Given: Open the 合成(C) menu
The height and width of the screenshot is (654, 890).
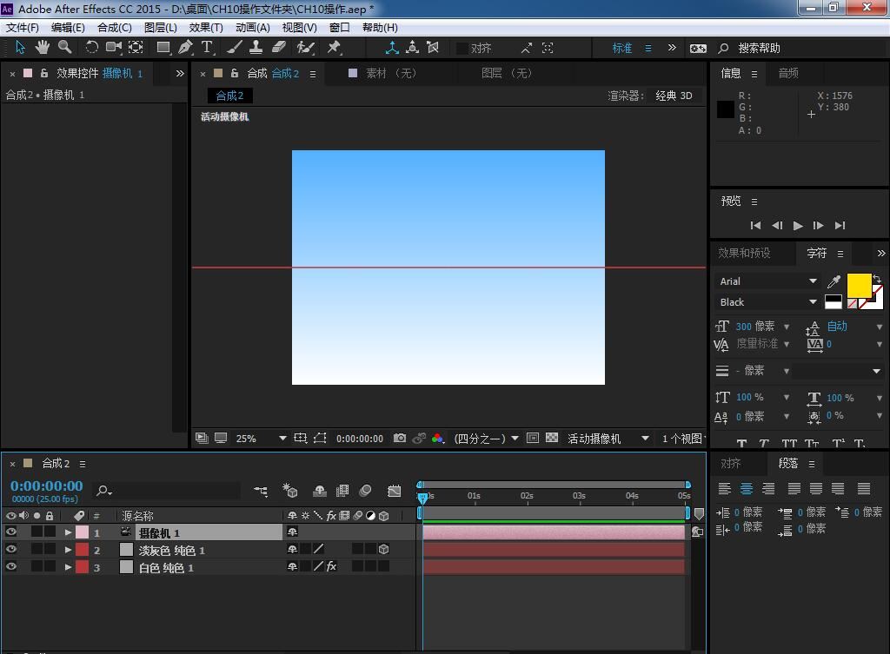Looking at the screenshot, I should point(114,28).
